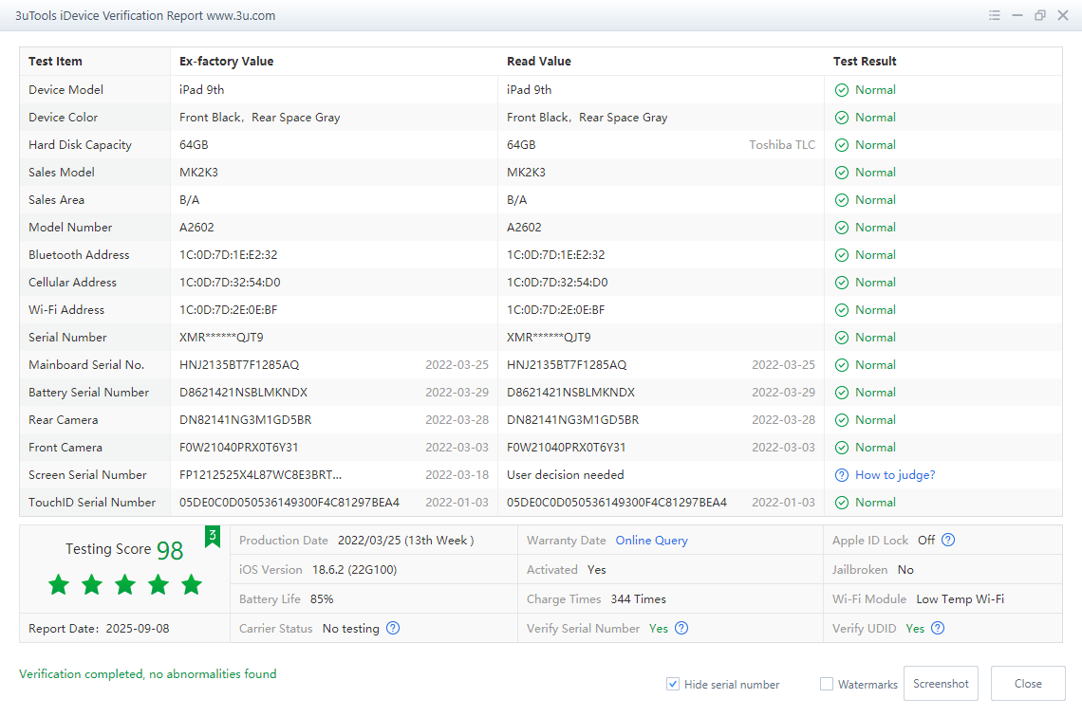Screen dimensions: 1082x717
Task: Click the Test Result column header
Action: pos(865,62)
